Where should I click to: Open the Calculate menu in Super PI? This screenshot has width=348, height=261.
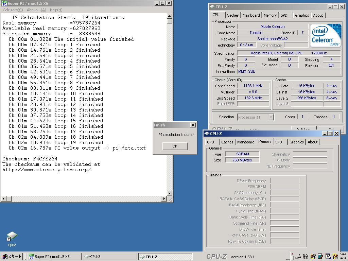[x=13, y=10]
